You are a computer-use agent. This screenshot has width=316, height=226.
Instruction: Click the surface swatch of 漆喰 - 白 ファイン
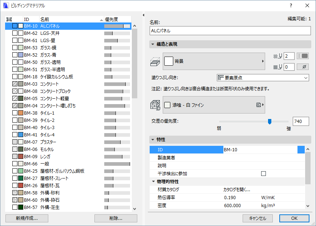pos(167,105)
